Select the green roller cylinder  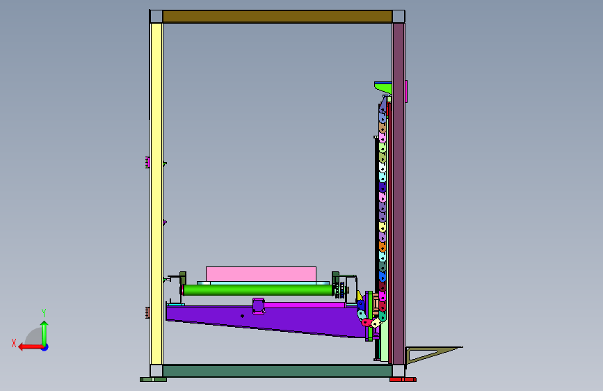click(258, 290)
